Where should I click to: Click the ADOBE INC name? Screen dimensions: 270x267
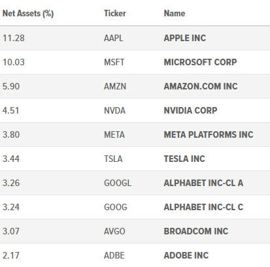coord(186,255)
